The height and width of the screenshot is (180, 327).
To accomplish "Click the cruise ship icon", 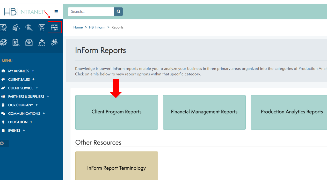I will [x=42, y=42].
